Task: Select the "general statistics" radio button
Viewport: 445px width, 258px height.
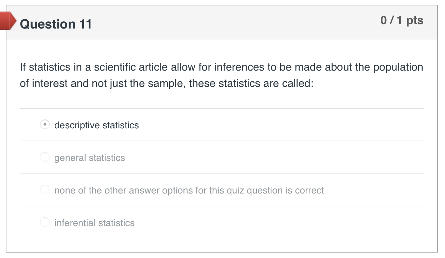Action: click(x=44, y=157)
